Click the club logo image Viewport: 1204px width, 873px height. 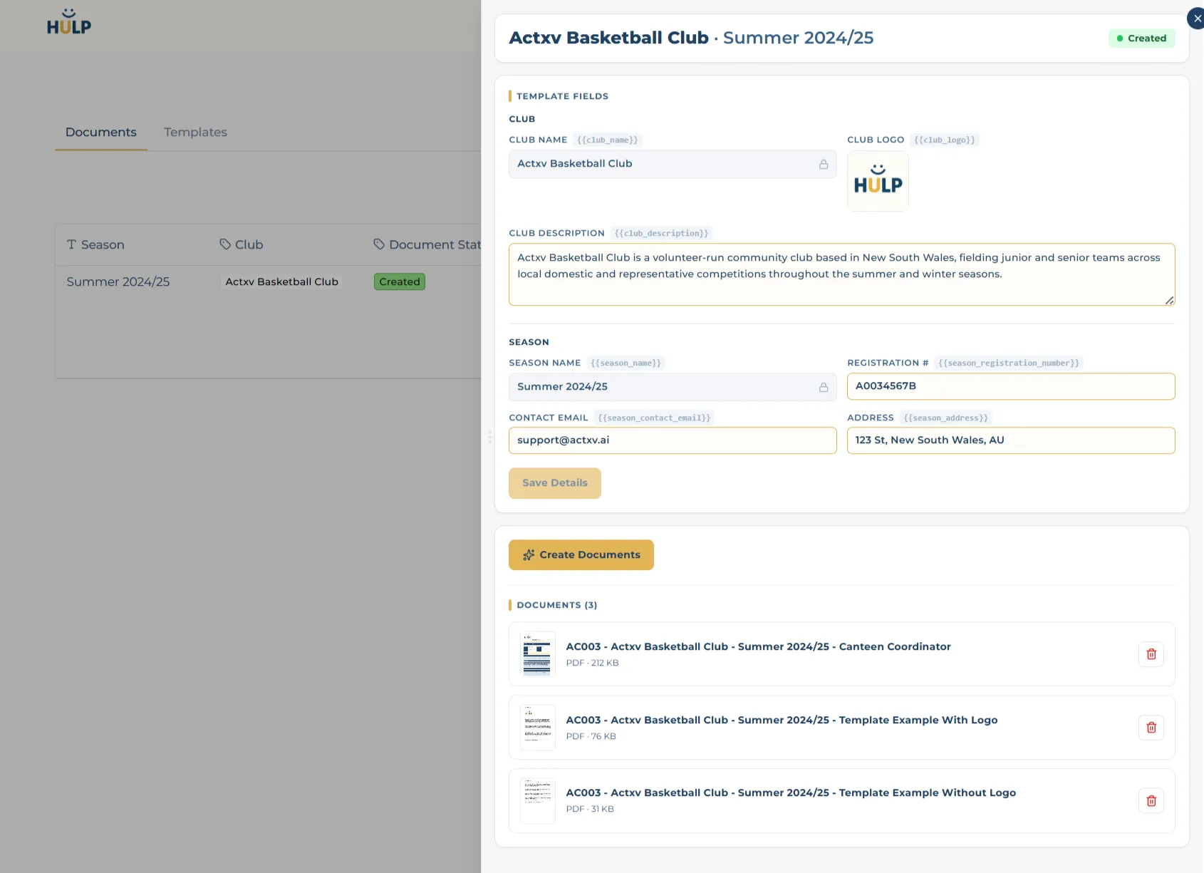(878, 181)
